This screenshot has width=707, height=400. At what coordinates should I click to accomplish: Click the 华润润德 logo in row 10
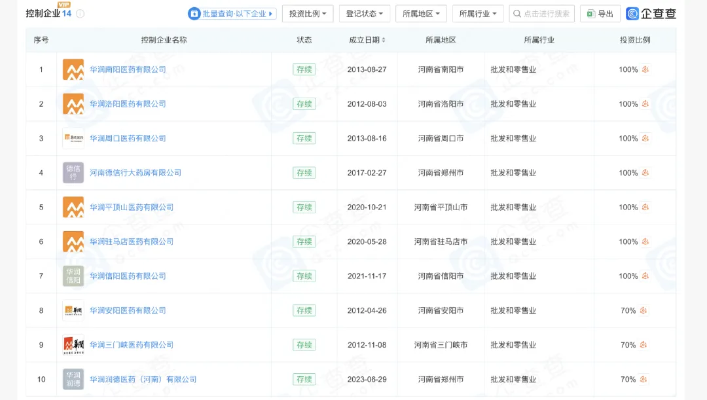(73, 379)
